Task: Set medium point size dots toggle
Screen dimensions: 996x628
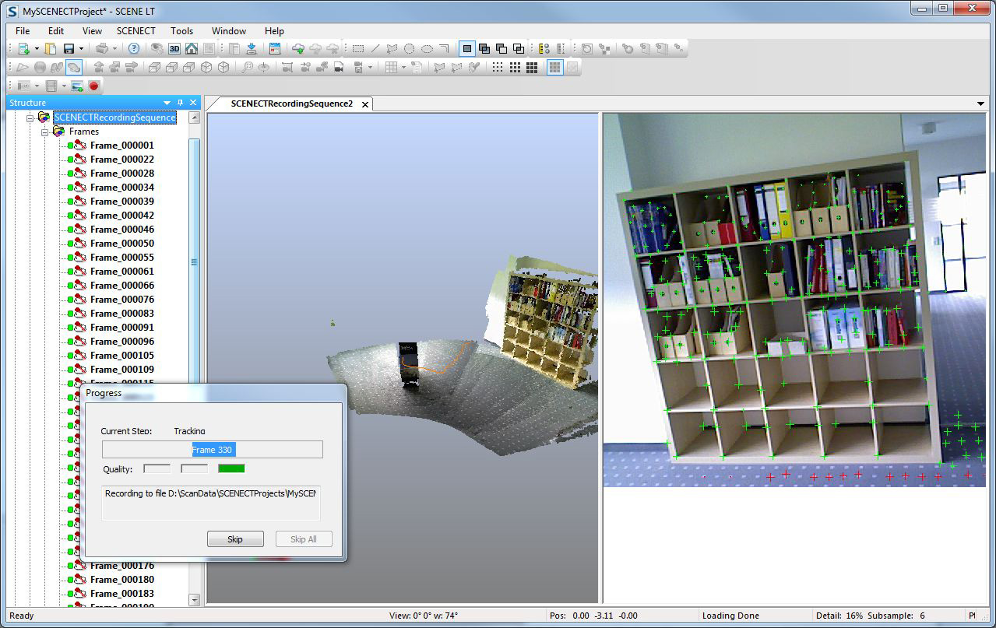Action: pos(515,67)
